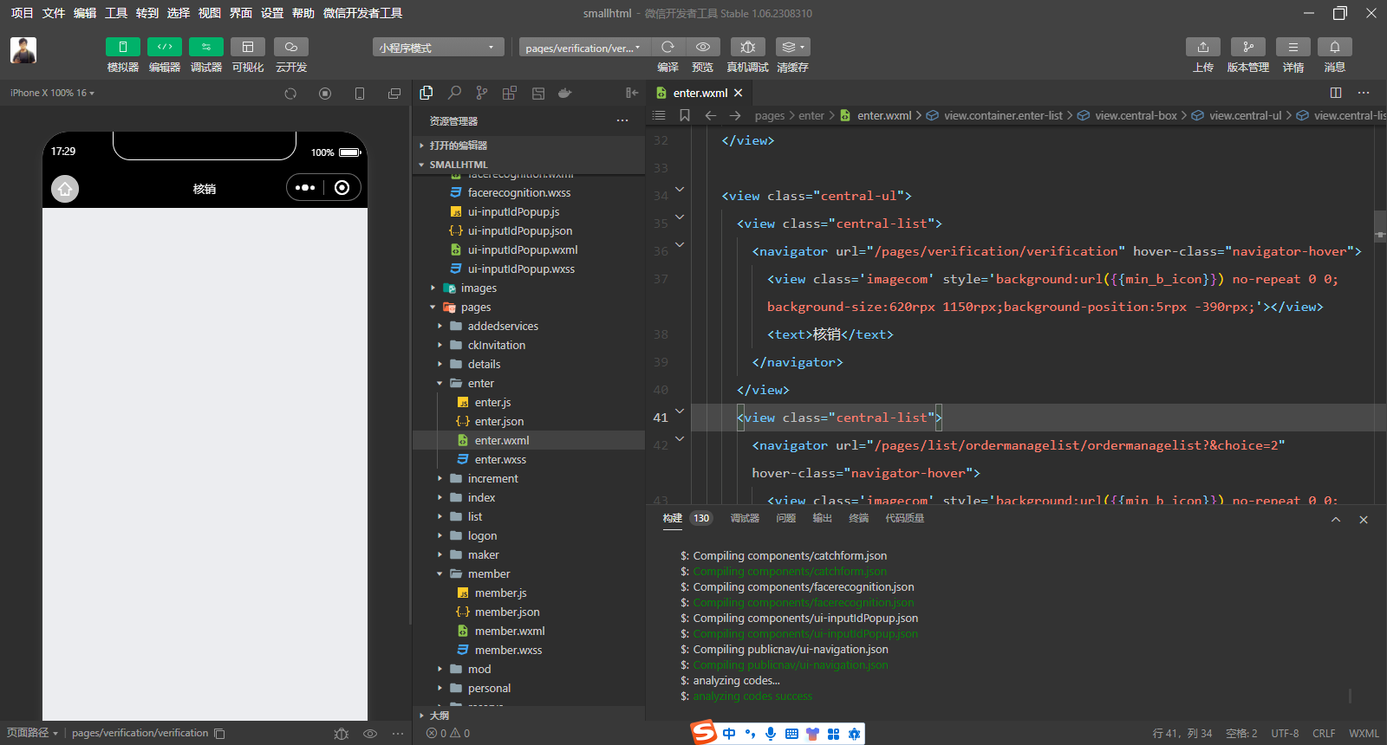Open enter.js file in tree
Viewport: 1387px width, 745px height.
click(492, 403)
